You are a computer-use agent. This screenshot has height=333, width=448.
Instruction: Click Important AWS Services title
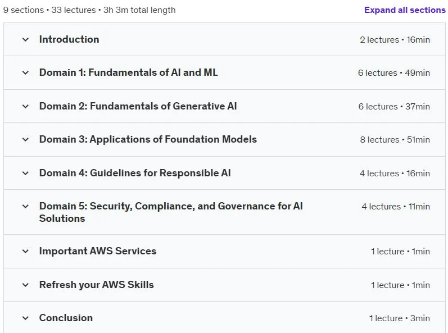[x=98, y=251]
